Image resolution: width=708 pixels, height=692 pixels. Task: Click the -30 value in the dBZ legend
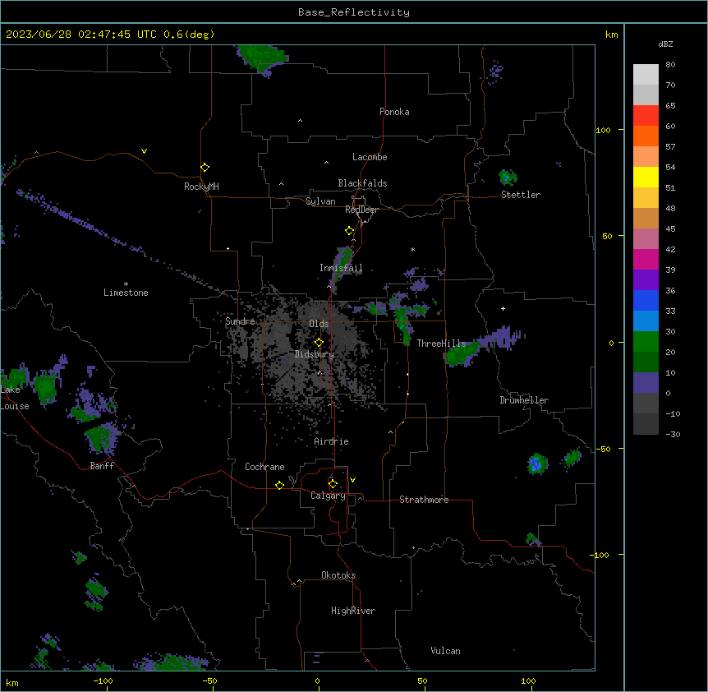[673, 434]
